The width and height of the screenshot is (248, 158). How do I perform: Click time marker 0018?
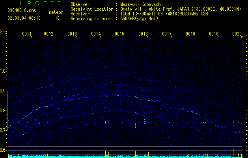pyautogui.click(x=190, y=34)
